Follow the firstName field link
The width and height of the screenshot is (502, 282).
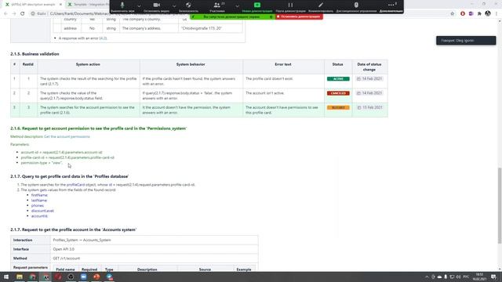[x=39, y=195]
